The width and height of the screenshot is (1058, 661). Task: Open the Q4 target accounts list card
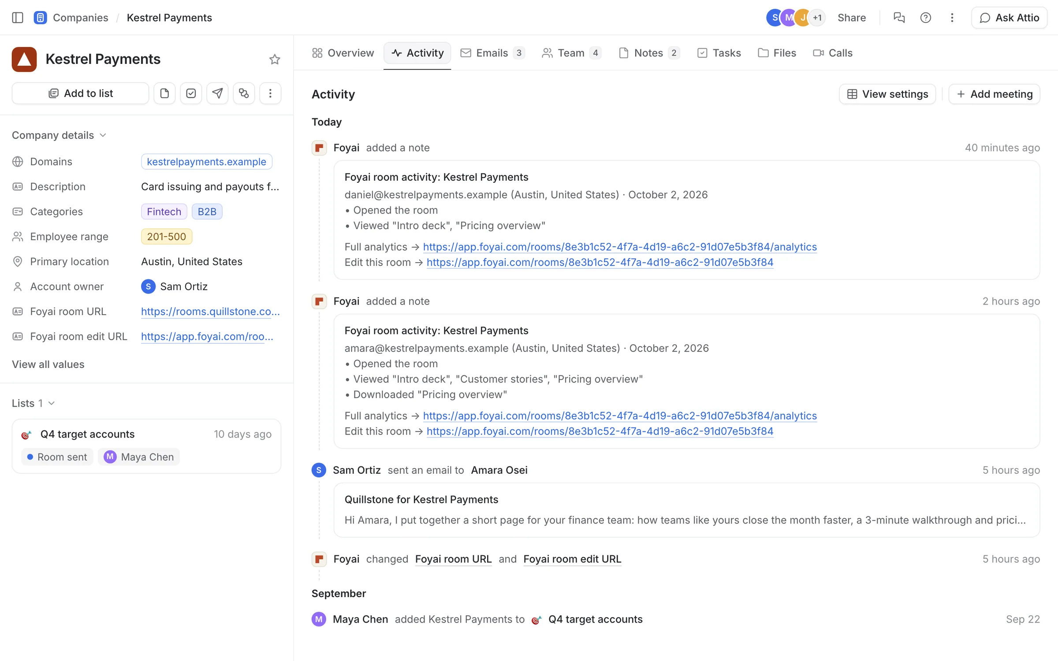pyautogui.click(x=146, y=446)
